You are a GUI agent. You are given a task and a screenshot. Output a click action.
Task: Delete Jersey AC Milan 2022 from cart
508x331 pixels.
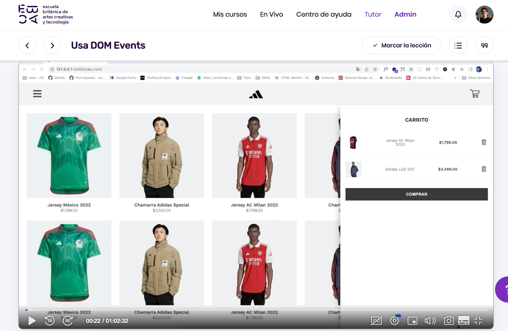484,142
